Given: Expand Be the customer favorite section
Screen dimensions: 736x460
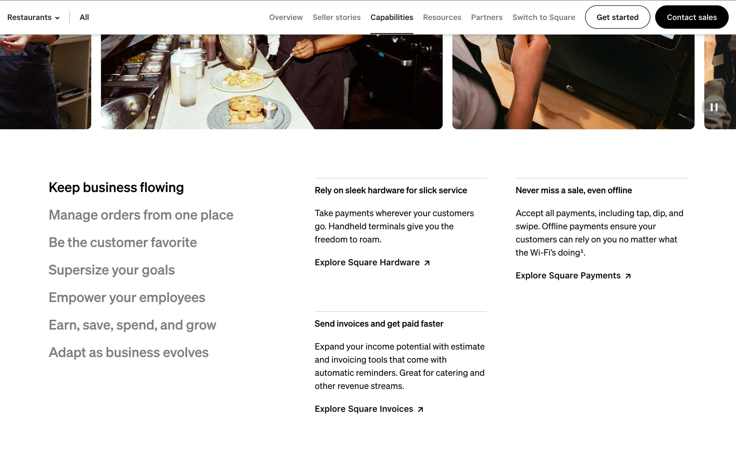Looking at the screenshot, I should point(123,243).
